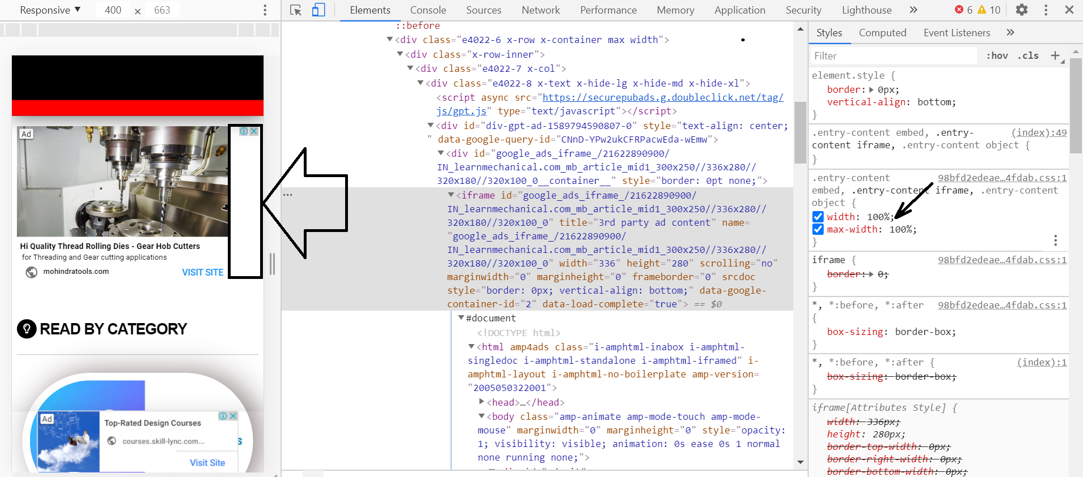Click the globe icon next to mohindratools.com
The width and height of the screenshot is (1083, 477).
pos(32,272)
